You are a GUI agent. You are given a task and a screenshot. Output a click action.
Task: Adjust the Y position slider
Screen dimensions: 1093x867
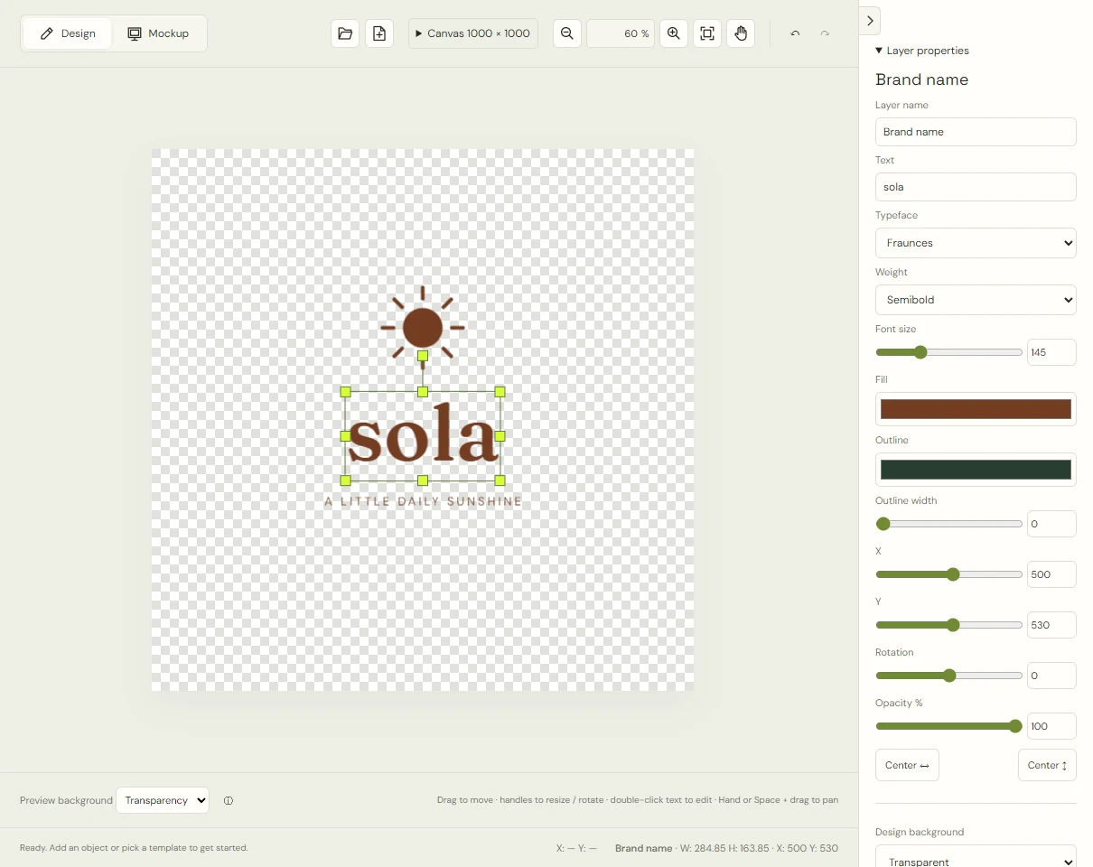point(948,625)
